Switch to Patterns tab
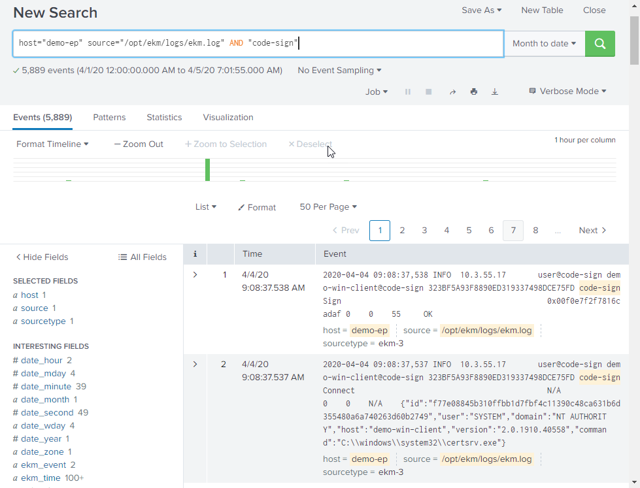Image resolution: width=640 pixels, height=488 pixels. point(109,117)
